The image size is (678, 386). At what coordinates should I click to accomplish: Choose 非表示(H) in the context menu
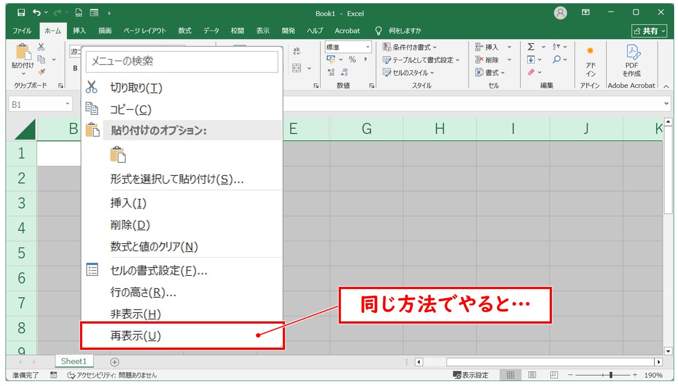182,314
